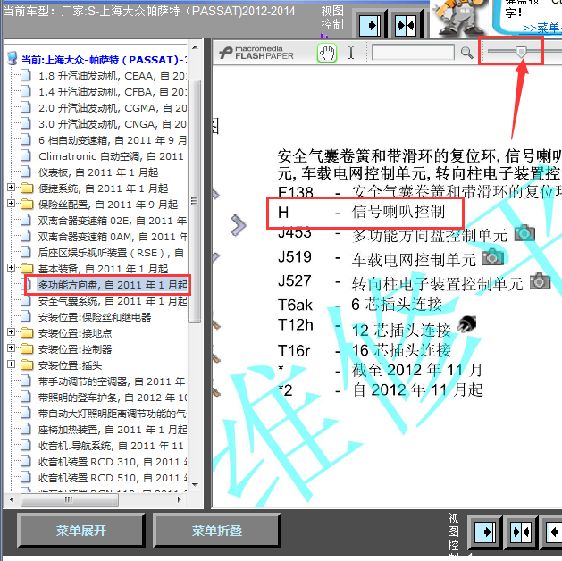Open 6 档自动变速箱 document
The height and width of the screenshot is (561, 562).
click(113, 140)
